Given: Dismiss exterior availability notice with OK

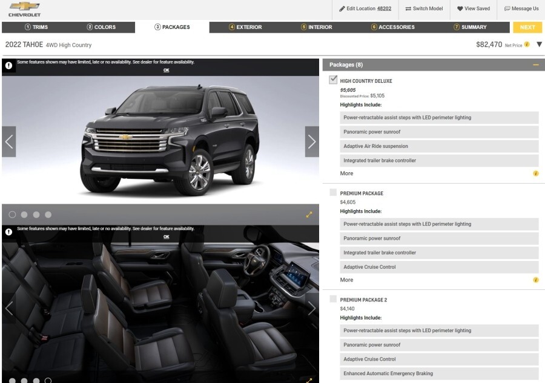Looking at the screenshot, I should coord(166,70).
